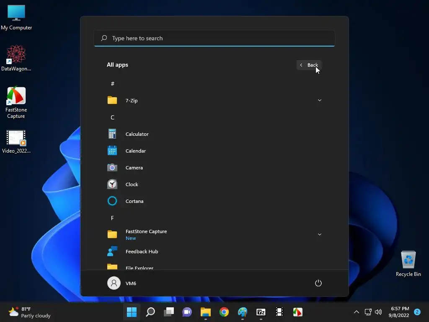Select the Video_2022 file on desktop
This screenshot has height=322, width=429.
click(x=16, y=142)
